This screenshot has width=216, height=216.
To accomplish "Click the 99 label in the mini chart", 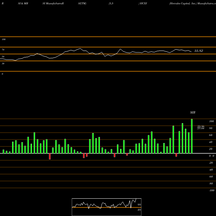I will [139, 205].
